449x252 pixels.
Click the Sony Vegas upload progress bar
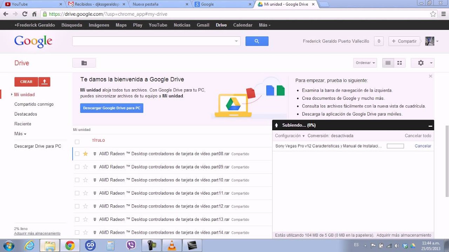click(x=395, y=146)
